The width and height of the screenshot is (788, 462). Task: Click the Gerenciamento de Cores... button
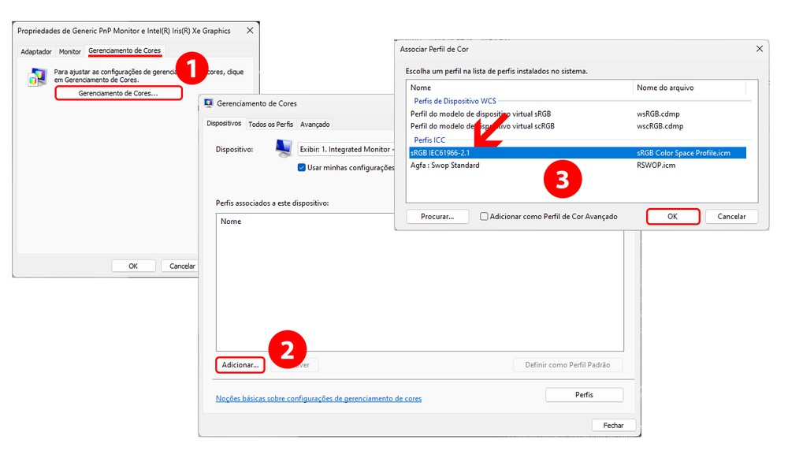118,93
